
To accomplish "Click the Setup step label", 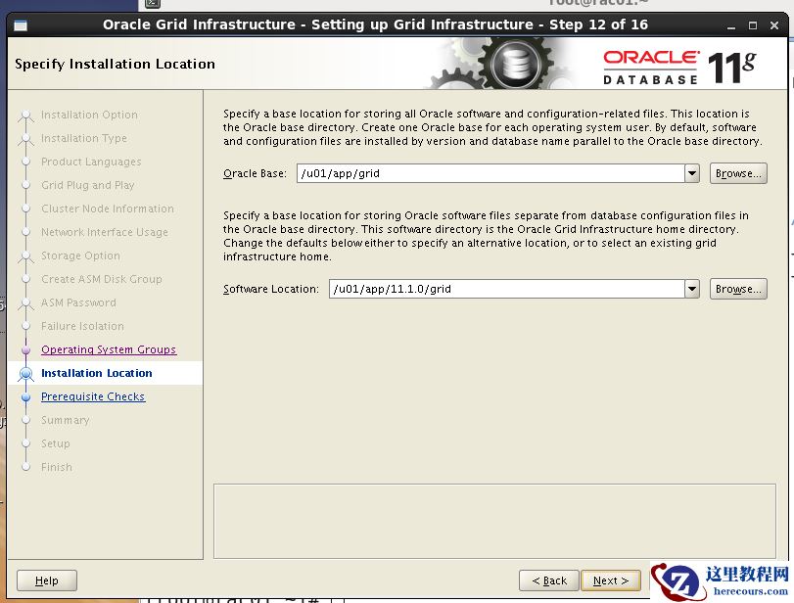I will [56, 443].
